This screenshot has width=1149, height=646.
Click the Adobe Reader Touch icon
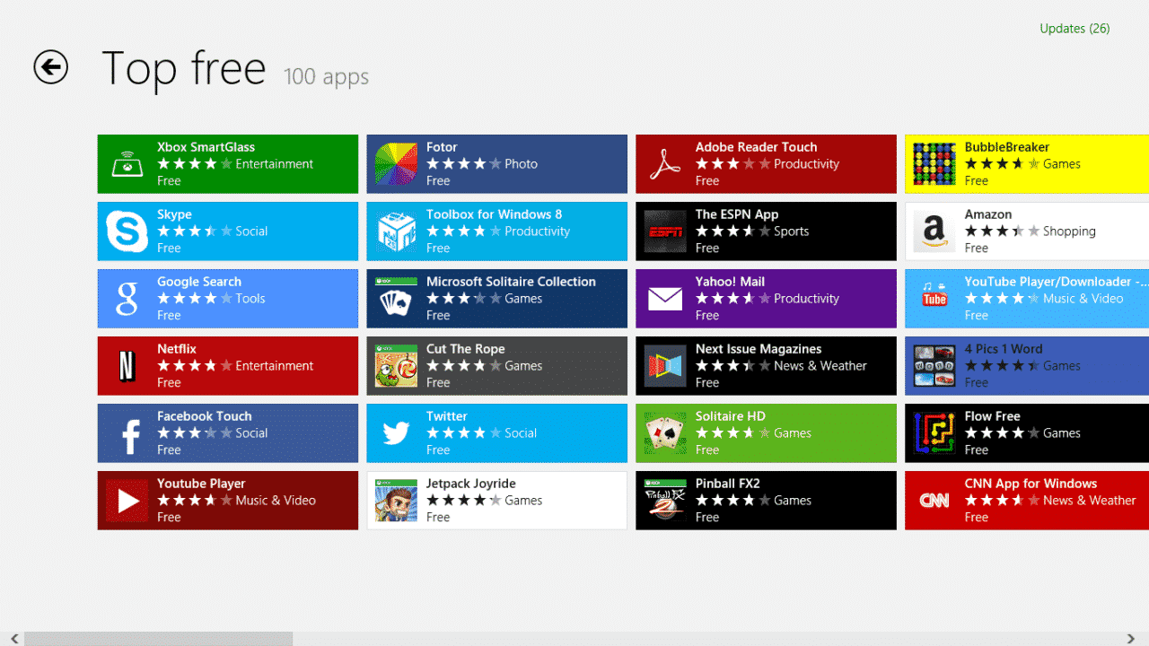click(665, 164)
